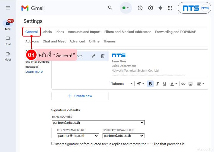Open the Add-ons tab
Screen dimensions: 214x152
32,41
